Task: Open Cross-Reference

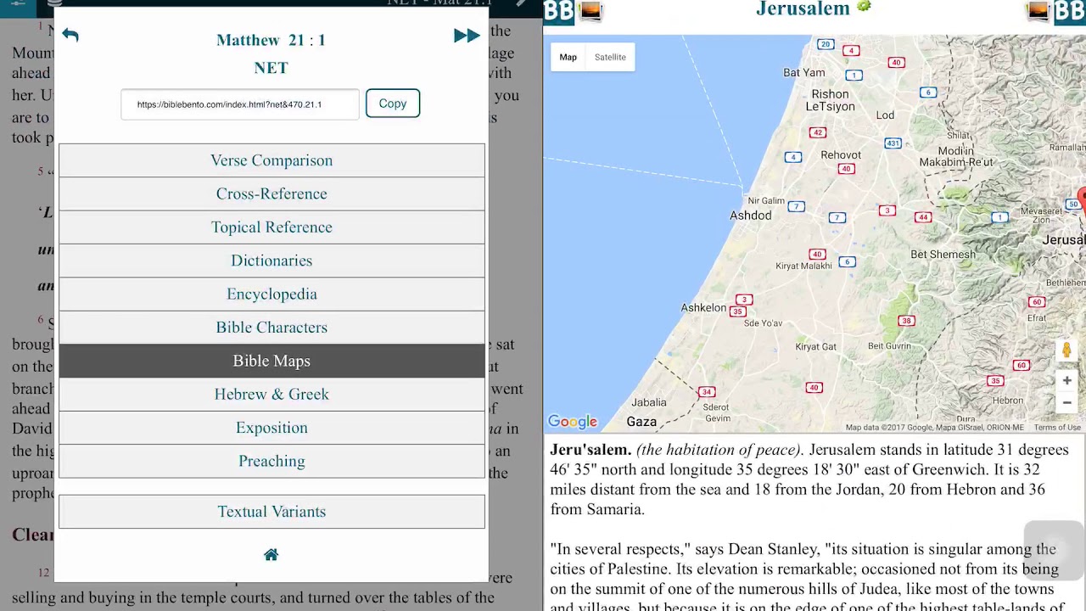Action: (x=271, y=193)
